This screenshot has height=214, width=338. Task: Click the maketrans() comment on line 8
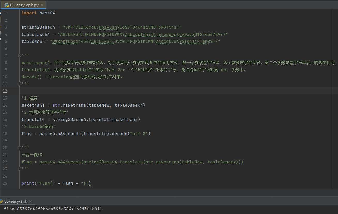(x=180, y=63)
